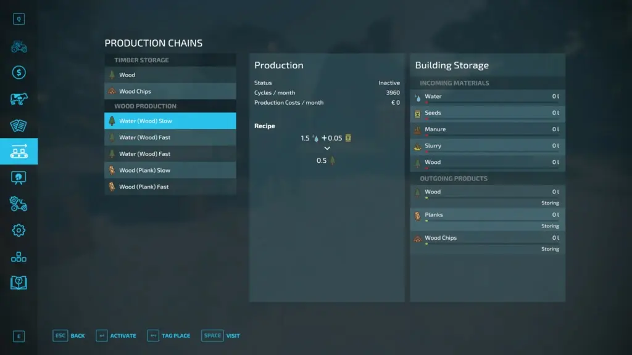This screenshot has width=632, height=355.
Task: Select Wood Chips under Timber Storage
Action: point(170,92)
